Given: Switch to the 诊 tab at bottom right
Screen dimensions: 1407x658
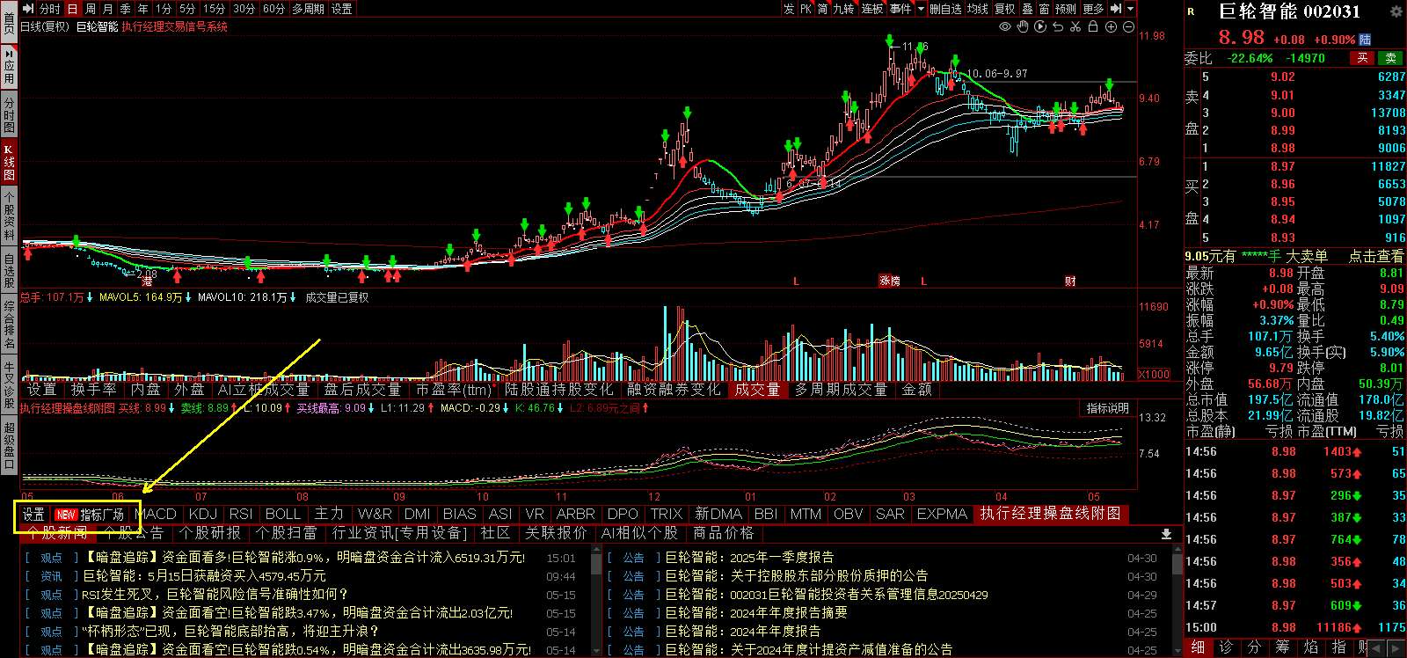Looking at the screenshot, I should tap(1226, 647).
